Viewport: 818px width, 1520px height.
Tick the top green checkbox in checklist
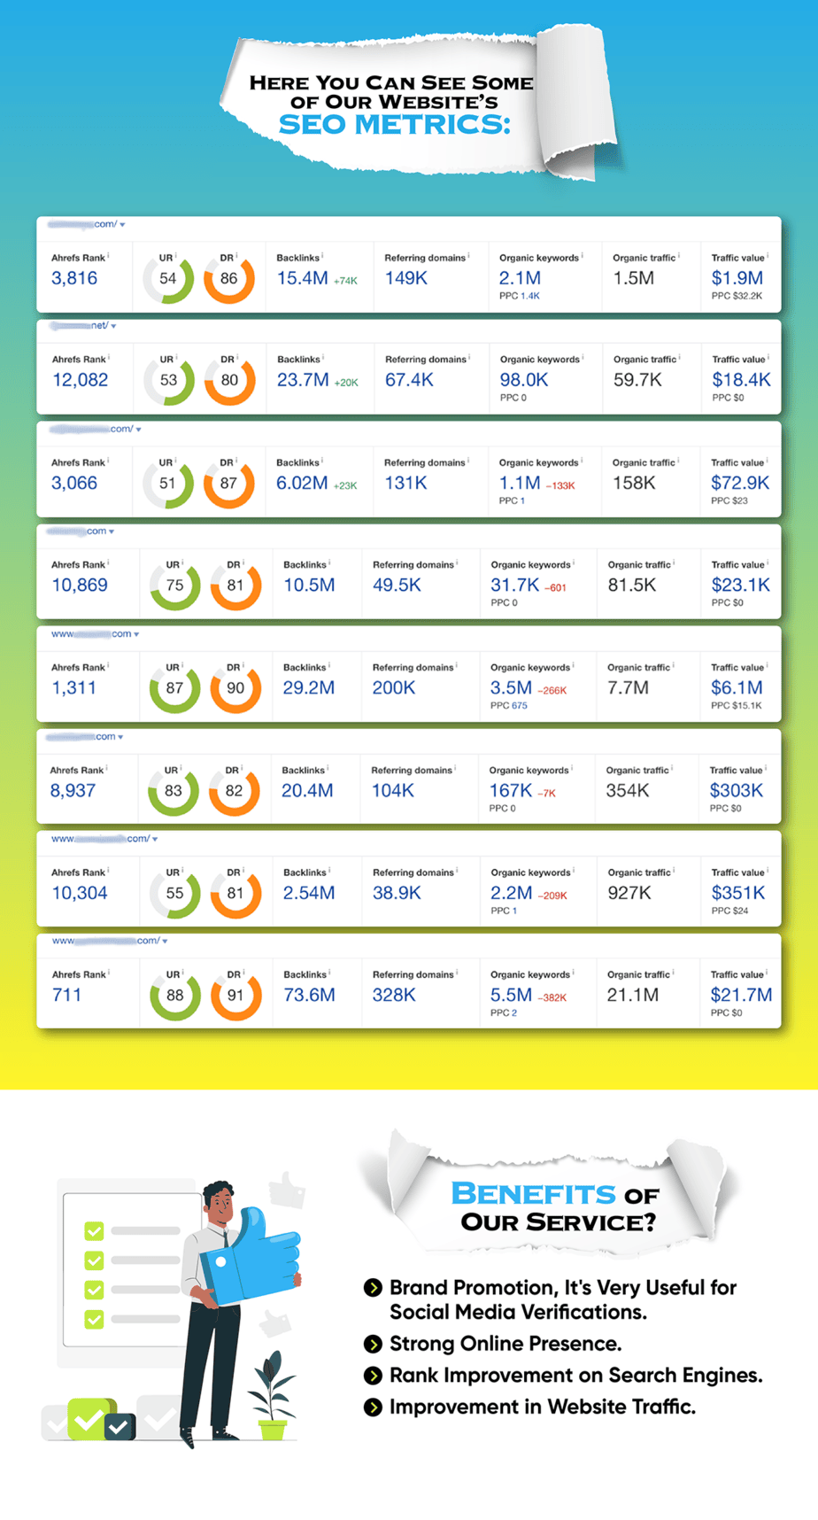pos(94,1230)
